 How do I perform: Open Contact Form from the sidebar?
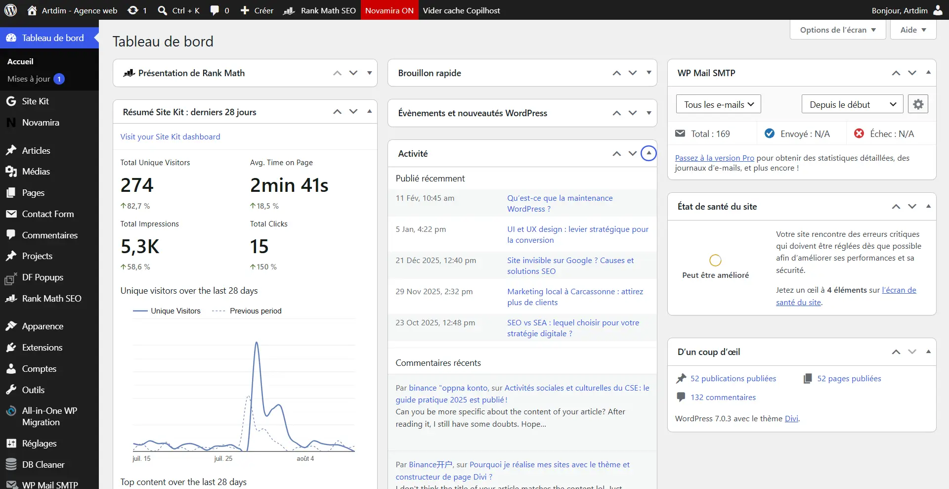point(49,214)
